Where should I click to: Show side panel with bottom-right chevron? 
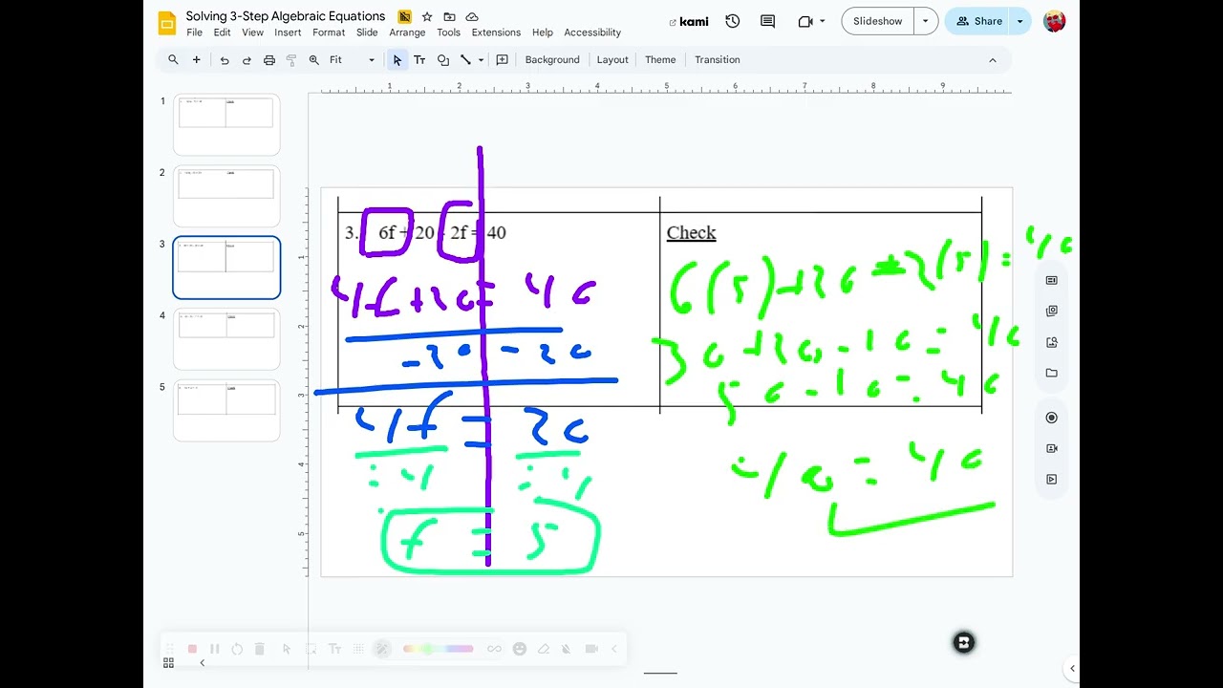click(x=1072, y=669)
